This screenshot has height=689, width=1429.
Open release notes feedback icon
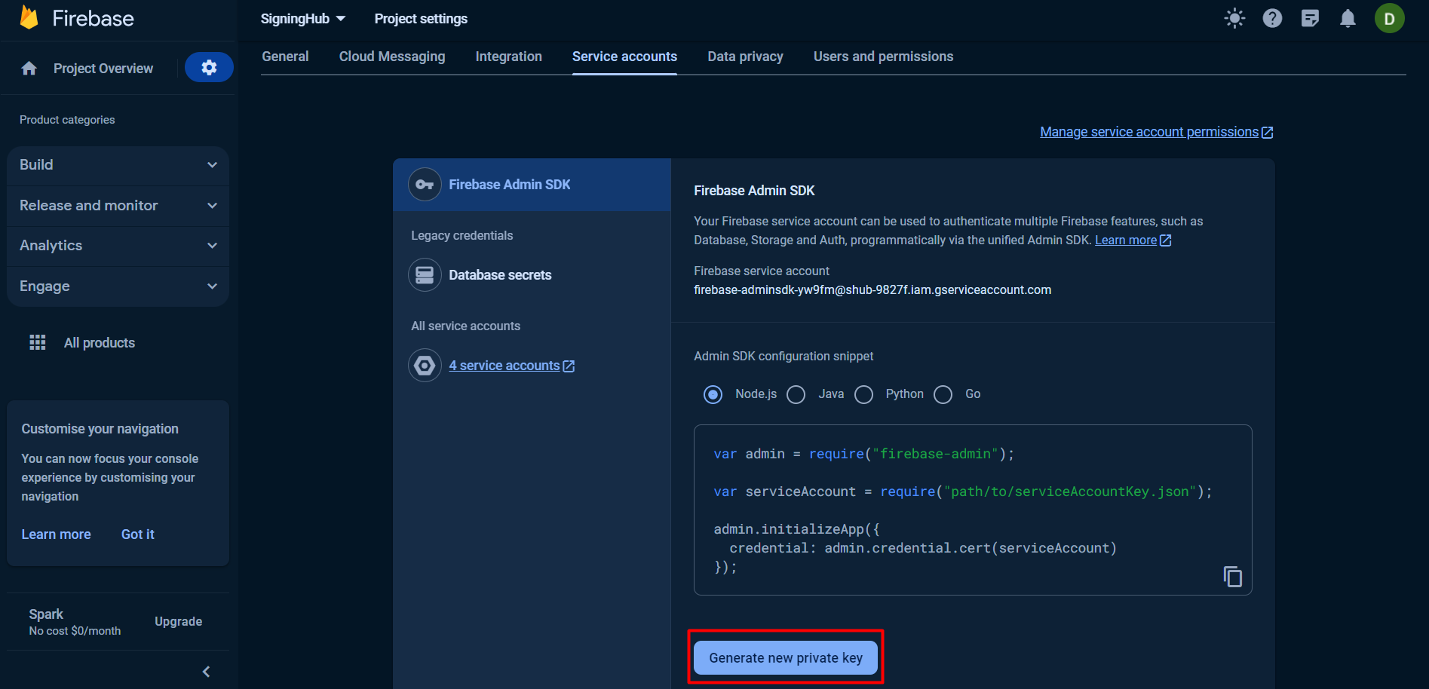pos(1310,18)
